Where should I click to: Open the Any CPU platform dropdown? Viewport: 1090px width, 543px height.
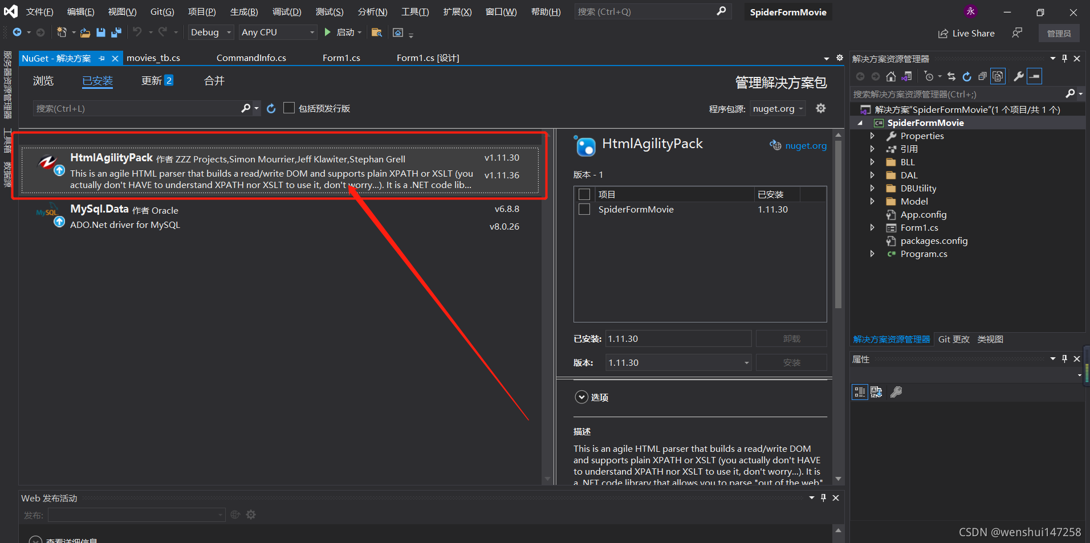278,32
